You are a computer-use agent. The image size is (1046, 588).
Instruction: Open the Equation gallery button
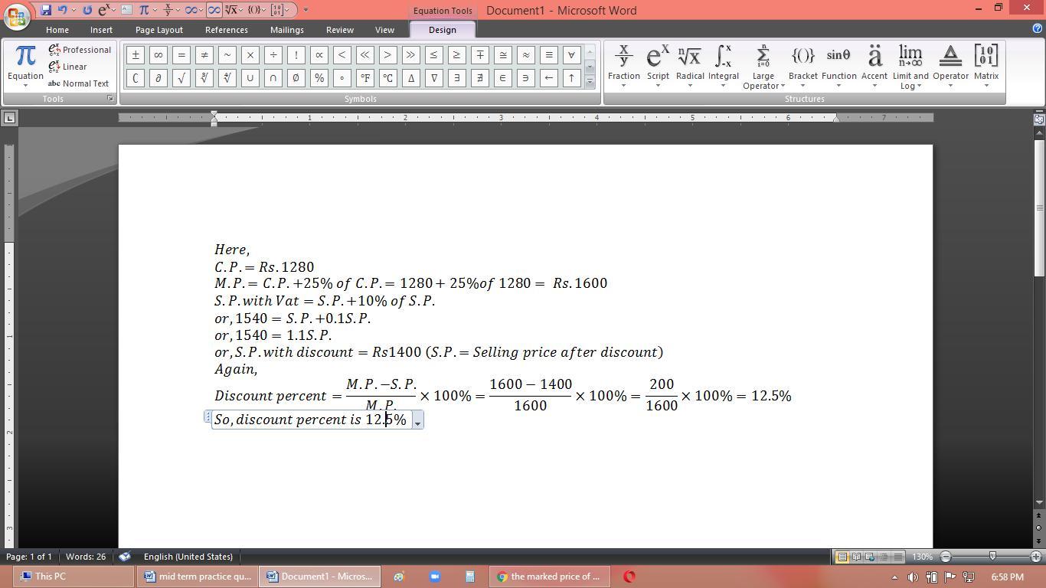tap(25, 66)
